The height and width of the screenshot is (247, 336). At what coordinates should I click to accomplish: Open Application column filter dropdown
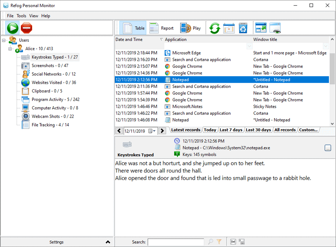249,46
